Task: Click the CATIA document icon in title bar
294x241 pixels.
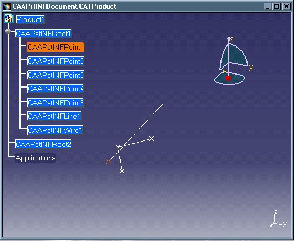Action: click(7, 6)
